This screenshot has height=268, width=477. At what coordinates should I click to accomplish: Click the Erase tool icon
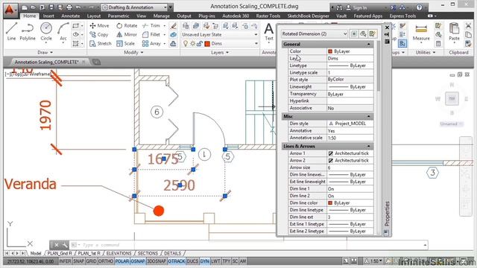pos(174,26)
